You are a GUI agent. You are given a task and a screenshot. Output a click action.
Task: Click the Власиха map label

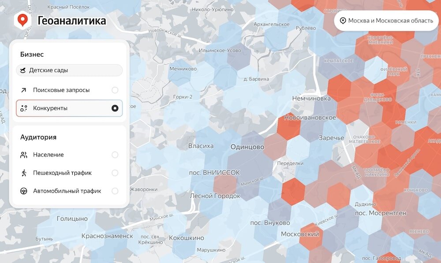click(201, 146)
